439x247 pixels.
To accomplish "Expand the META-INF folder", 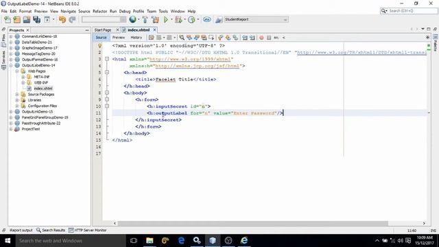I will tap(23, 77).
